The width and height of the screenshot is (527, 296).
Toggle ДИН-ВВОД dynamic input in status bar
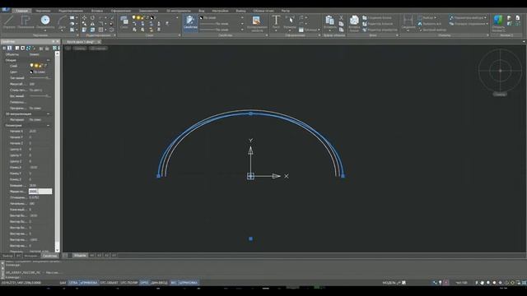click(159, 283)
